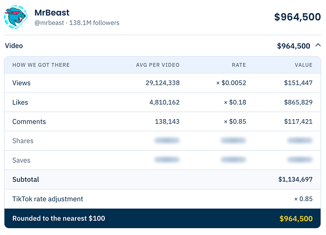Click the @mrbeast 138.1M followers line

pos(77,23)
